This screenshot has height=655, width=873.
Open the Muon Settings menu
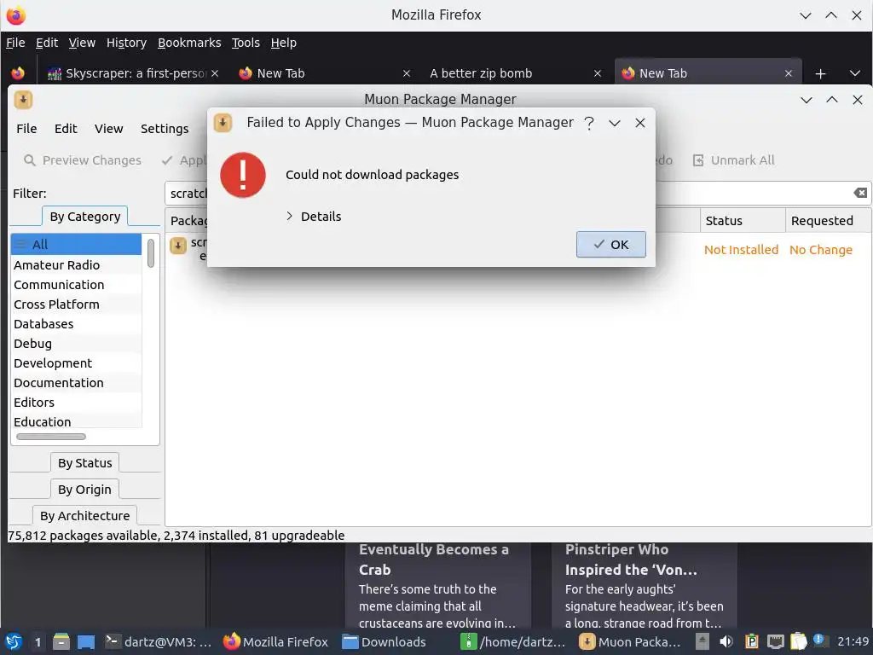[165, 129]
